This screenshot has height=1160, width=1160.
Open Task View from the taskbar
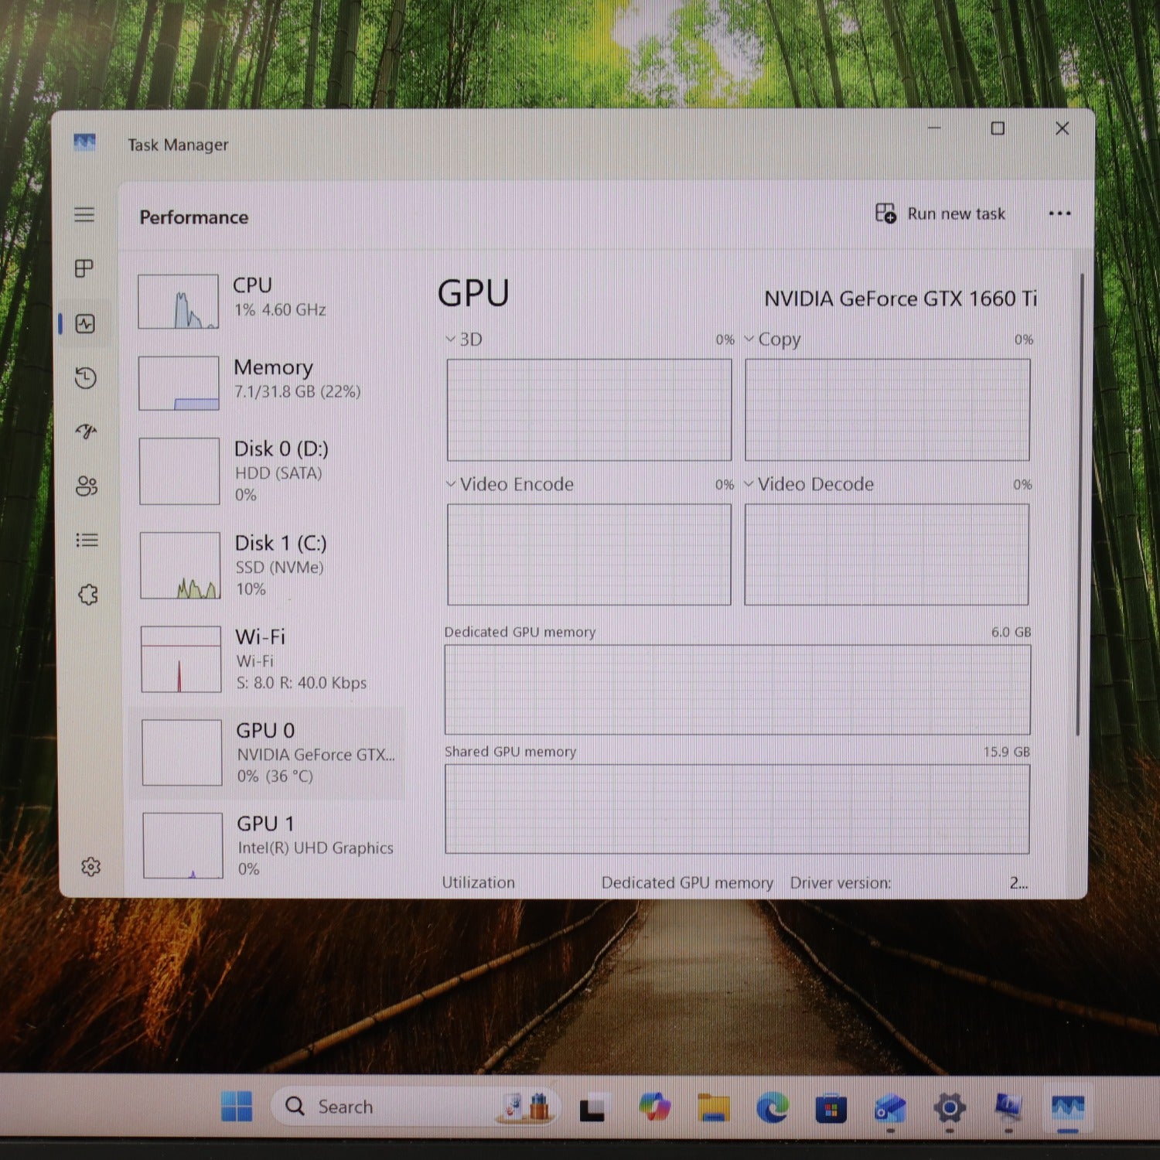click(x=592, y=1110)
